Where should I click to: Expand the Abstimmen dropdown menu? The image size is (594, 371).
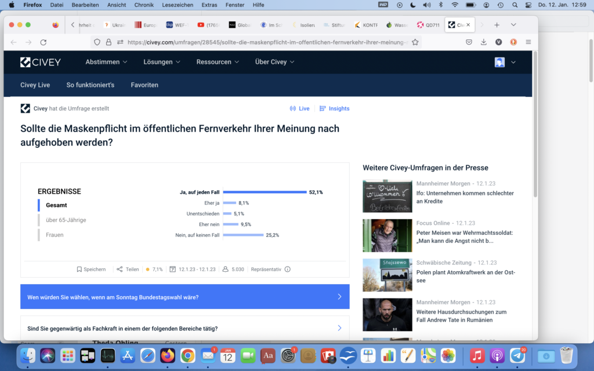point(107,62)
